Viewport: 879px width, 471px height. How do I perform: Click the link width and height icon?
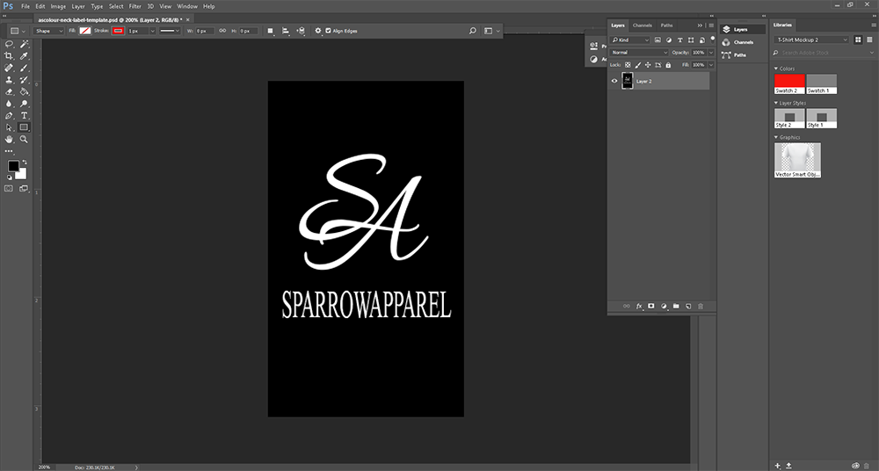click(222, 31)
